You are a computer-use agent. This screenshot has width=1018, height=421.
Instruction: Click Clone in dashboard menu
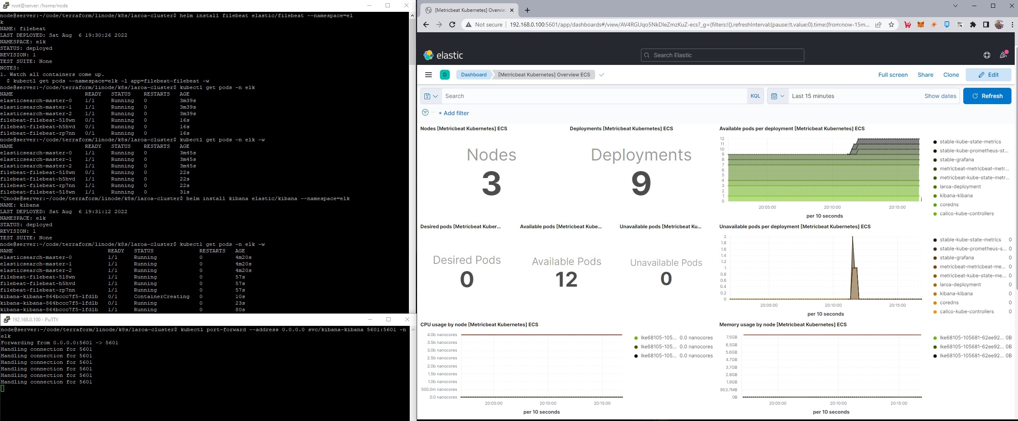pyautogui.click(x=951, y=75)
